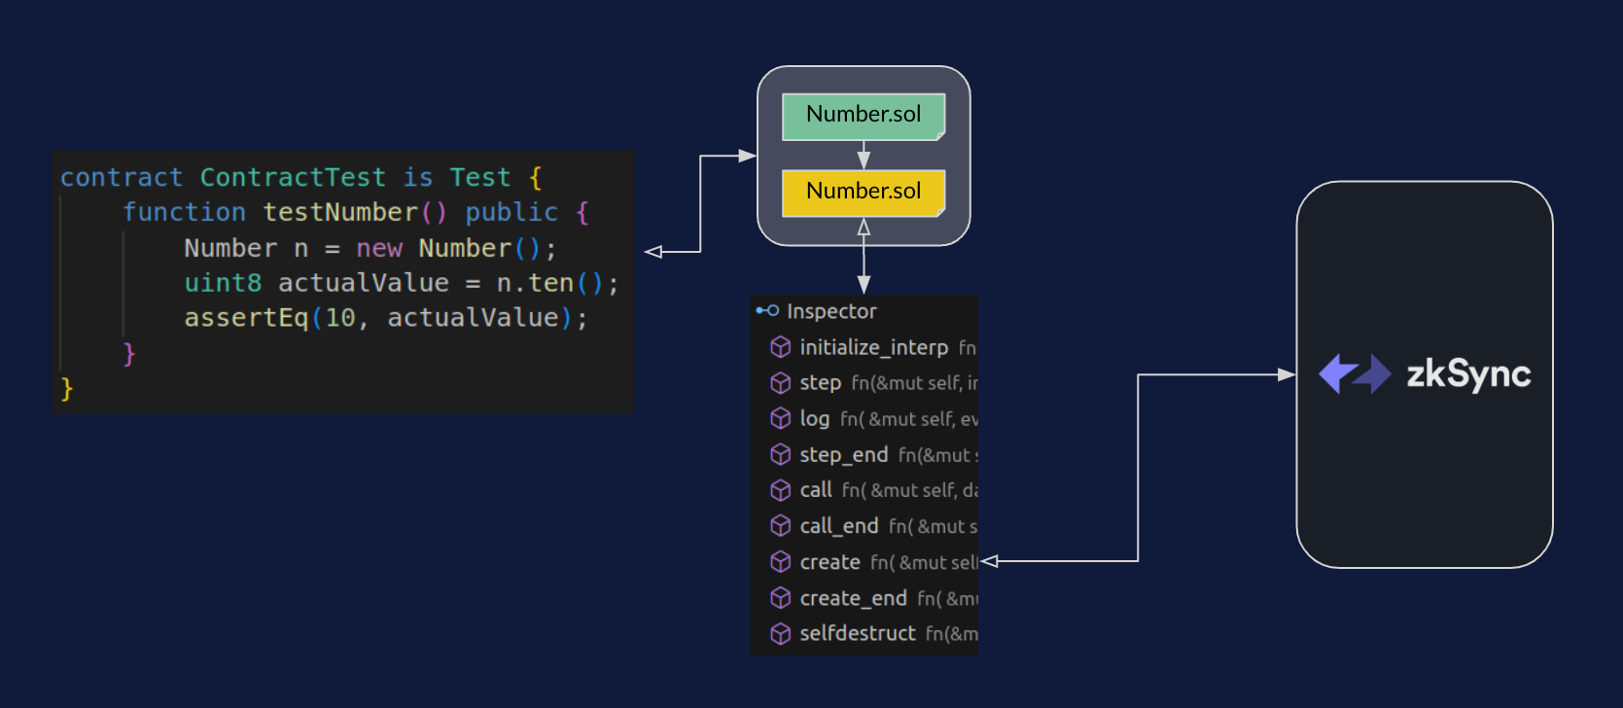Click the cube icon next to call
The height and width of the screenshot is (708, 1623).
[x=780, y=490]
